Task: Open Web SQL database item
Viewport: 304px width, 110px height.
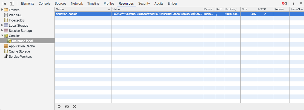Action: tap(15, 15)
